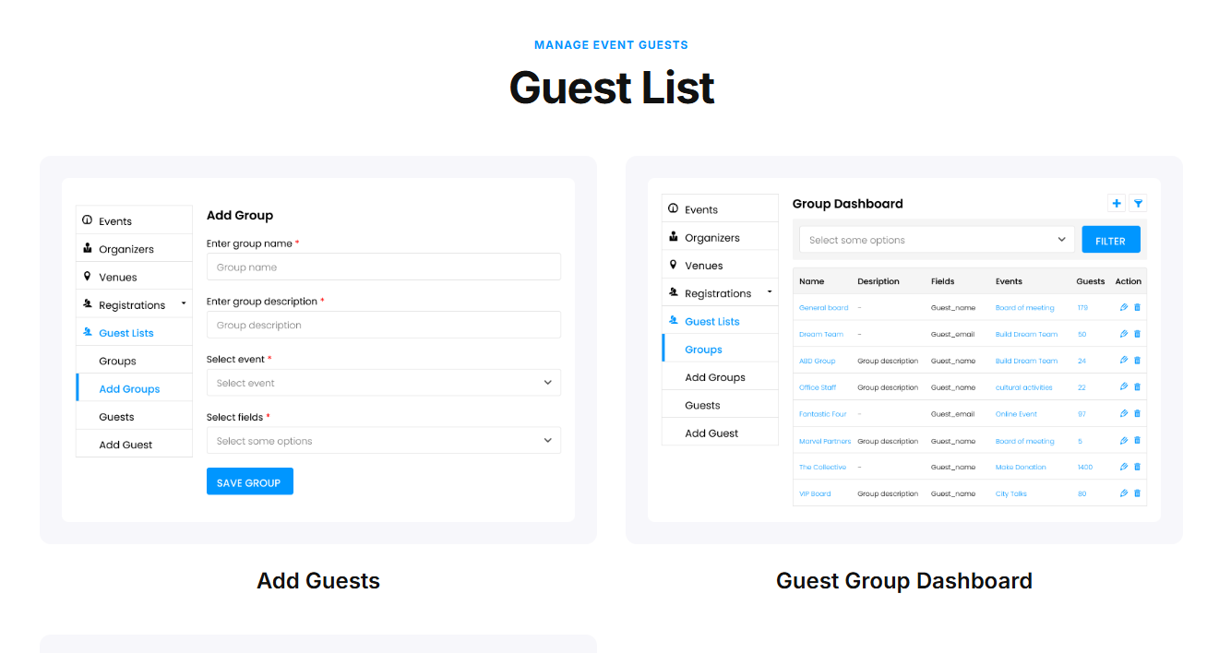Click Venues pin icon in Add Group sidebar
Image resolution: width=1231 pixels, height=653 pixels.
(x=88, y=276)
